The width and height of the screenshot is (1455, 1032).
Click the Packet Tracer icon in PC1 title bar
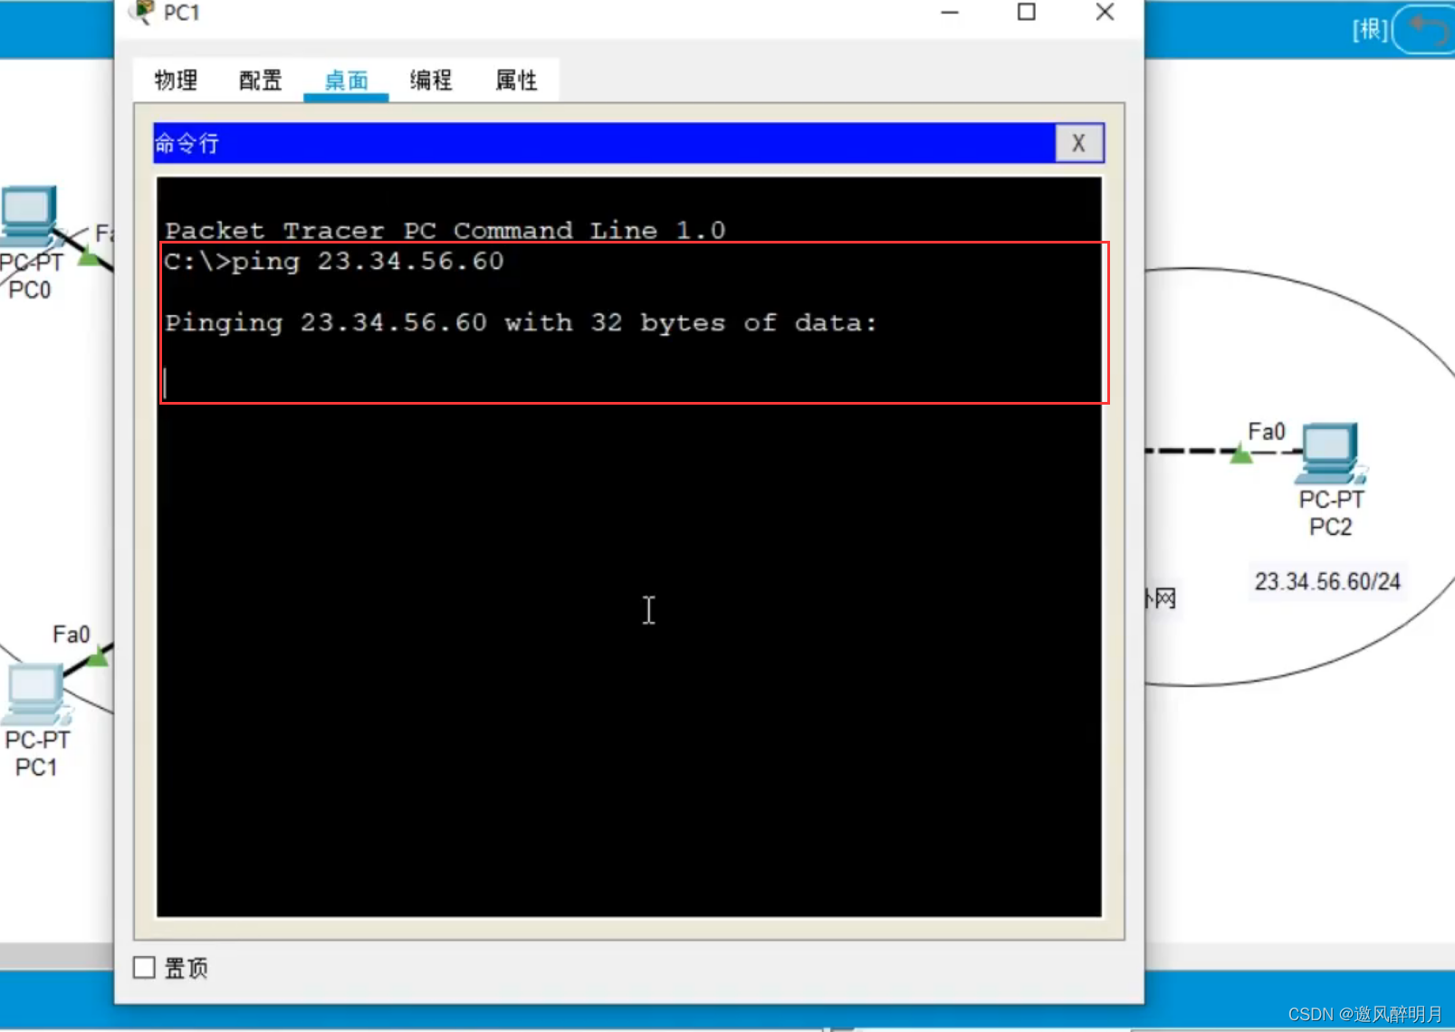pos(142,12)
